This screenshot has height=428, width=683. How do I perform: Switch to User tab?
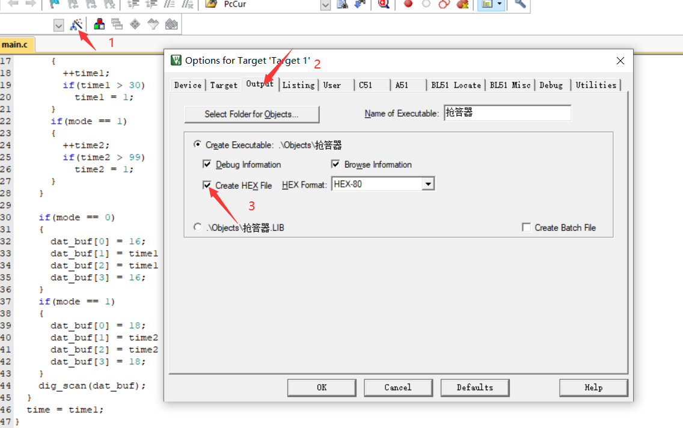[x=332, y=85]
